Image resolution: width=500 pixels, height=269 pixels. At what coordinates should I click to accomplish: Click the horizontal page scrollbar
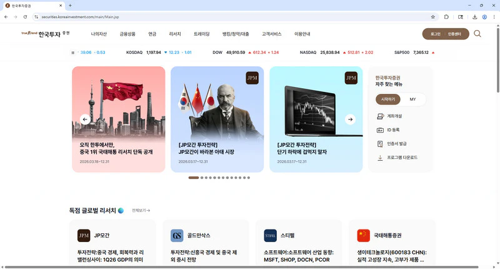coord(242,266)
